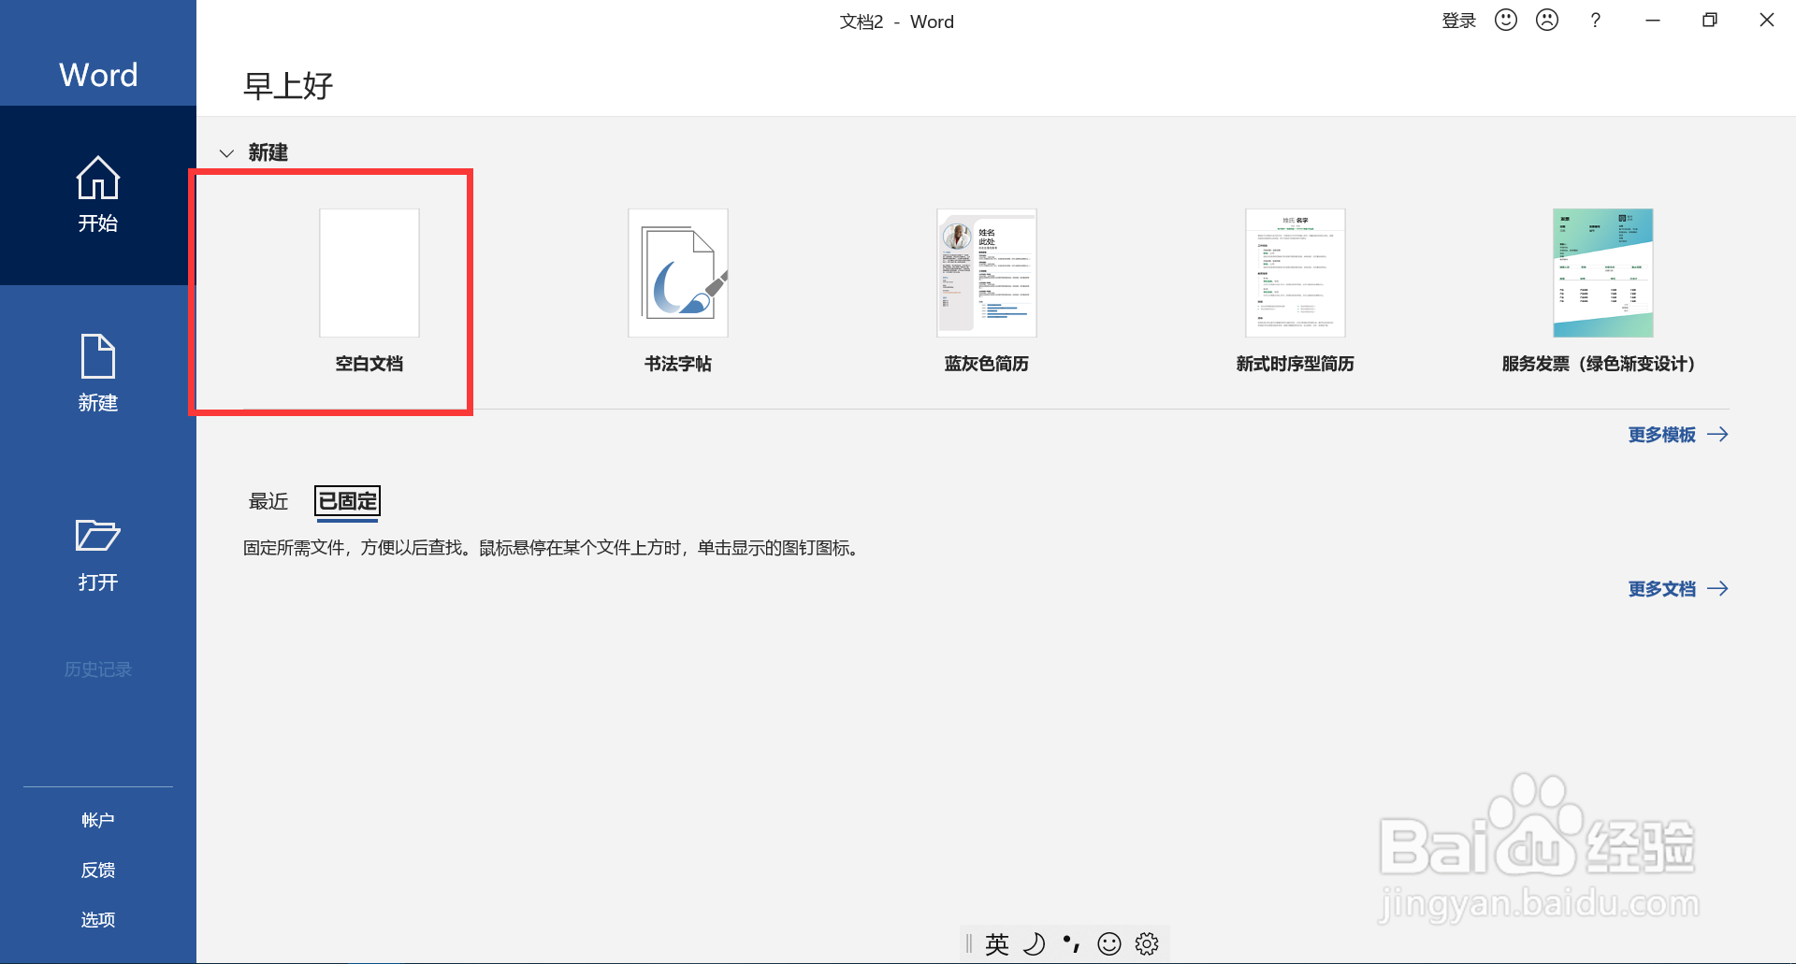
Task: Click the punctuation mode icon in IME toolbar
Action: pos(1072,944)
